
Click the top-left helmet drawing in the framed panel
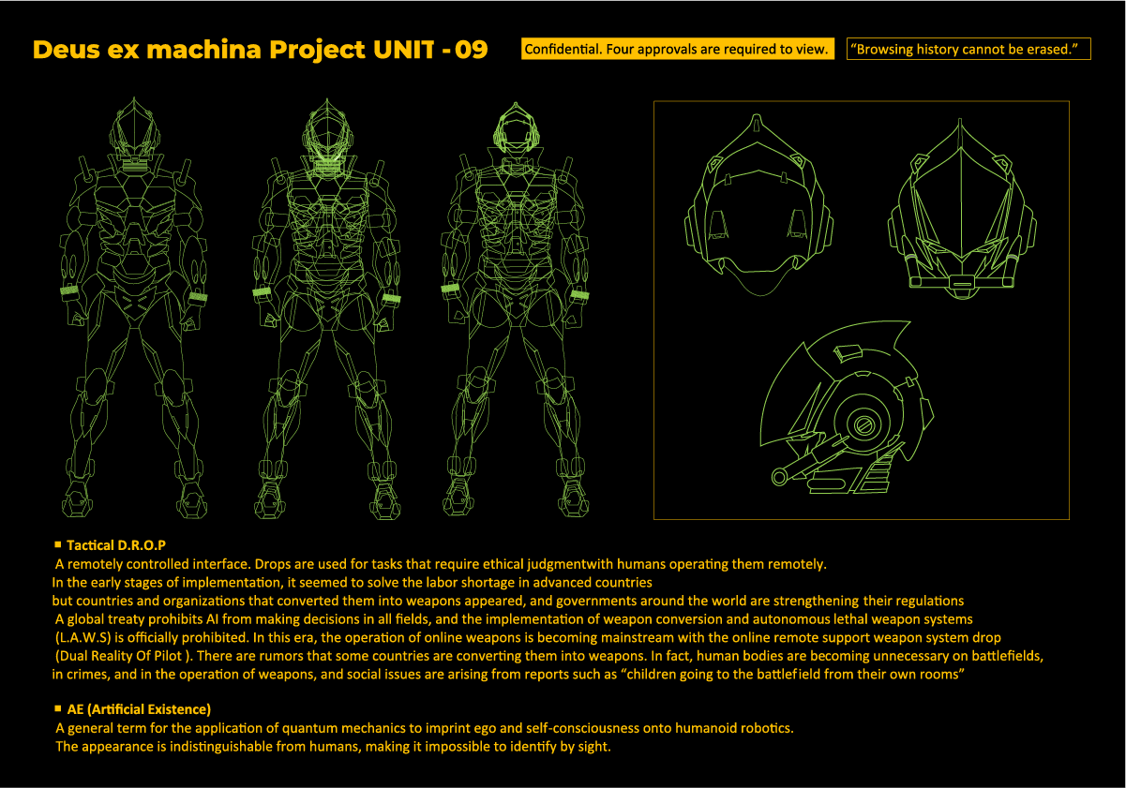point(759,203)
